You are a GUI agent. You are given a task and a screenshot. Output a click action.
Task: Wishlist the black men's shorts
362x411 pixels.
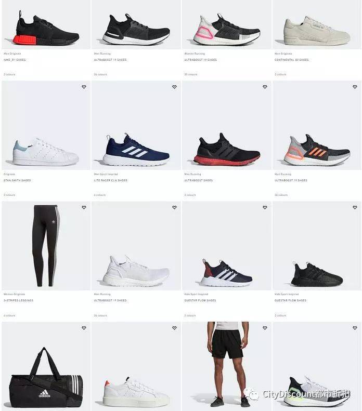(x=265, y=328)
